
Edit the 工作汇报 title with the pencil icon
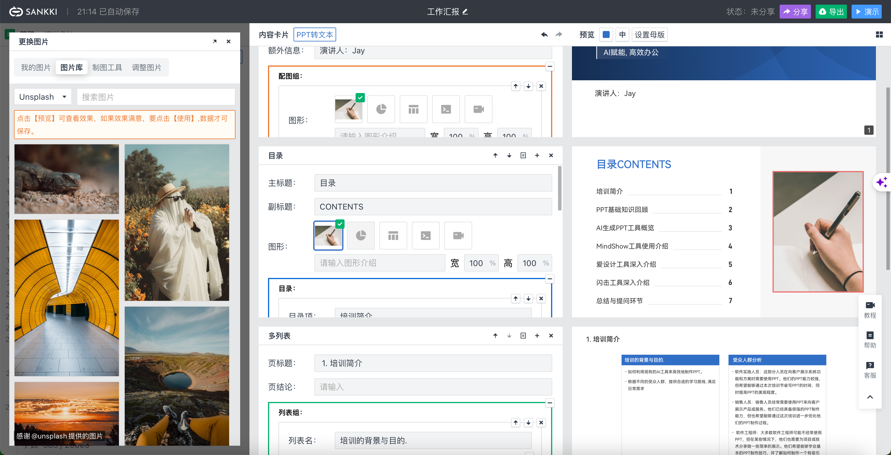coord(465,12)
